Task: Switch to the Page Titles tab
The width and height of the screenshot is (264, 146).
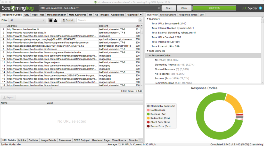Action: click(x=38, y=15)
